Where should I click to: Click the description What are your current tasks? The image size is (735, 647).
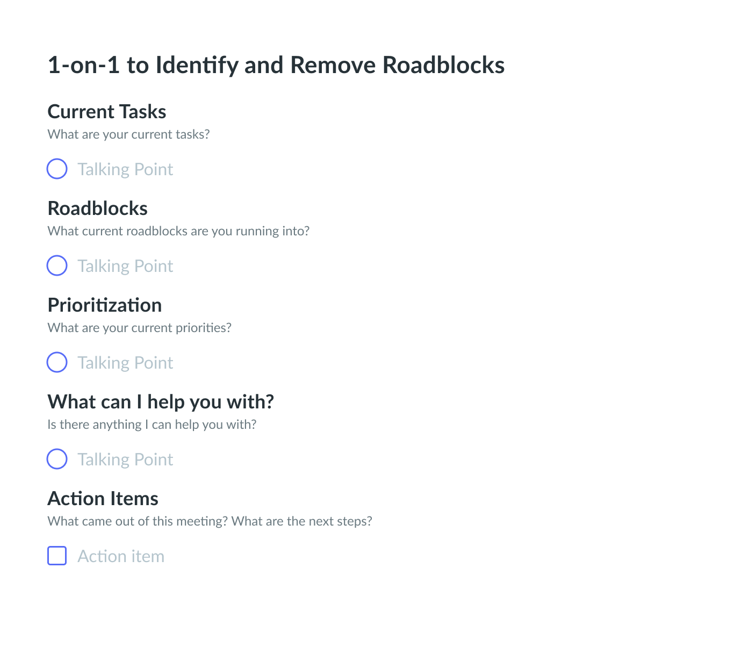[128, 134]
